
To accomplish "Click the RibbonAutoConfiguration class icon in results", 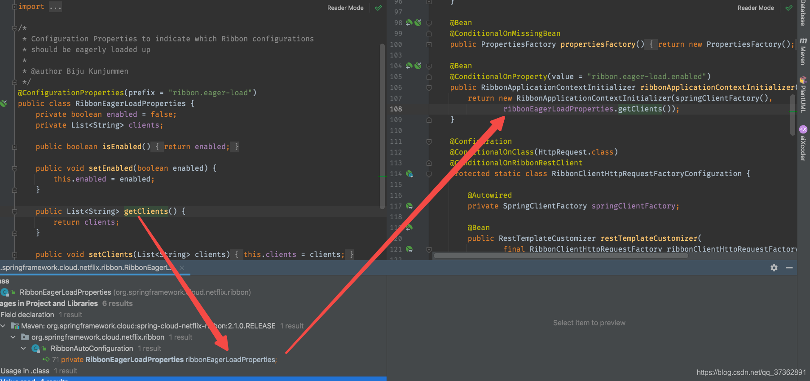I will [x=35, y=349].
